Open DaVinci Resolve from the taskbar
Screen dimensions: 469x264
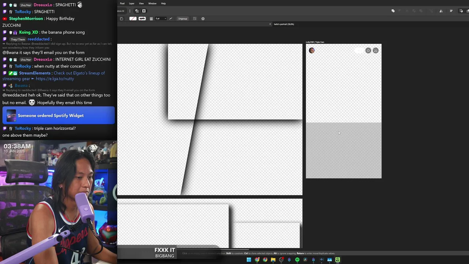pyautogui.click(x=305, y=260)
